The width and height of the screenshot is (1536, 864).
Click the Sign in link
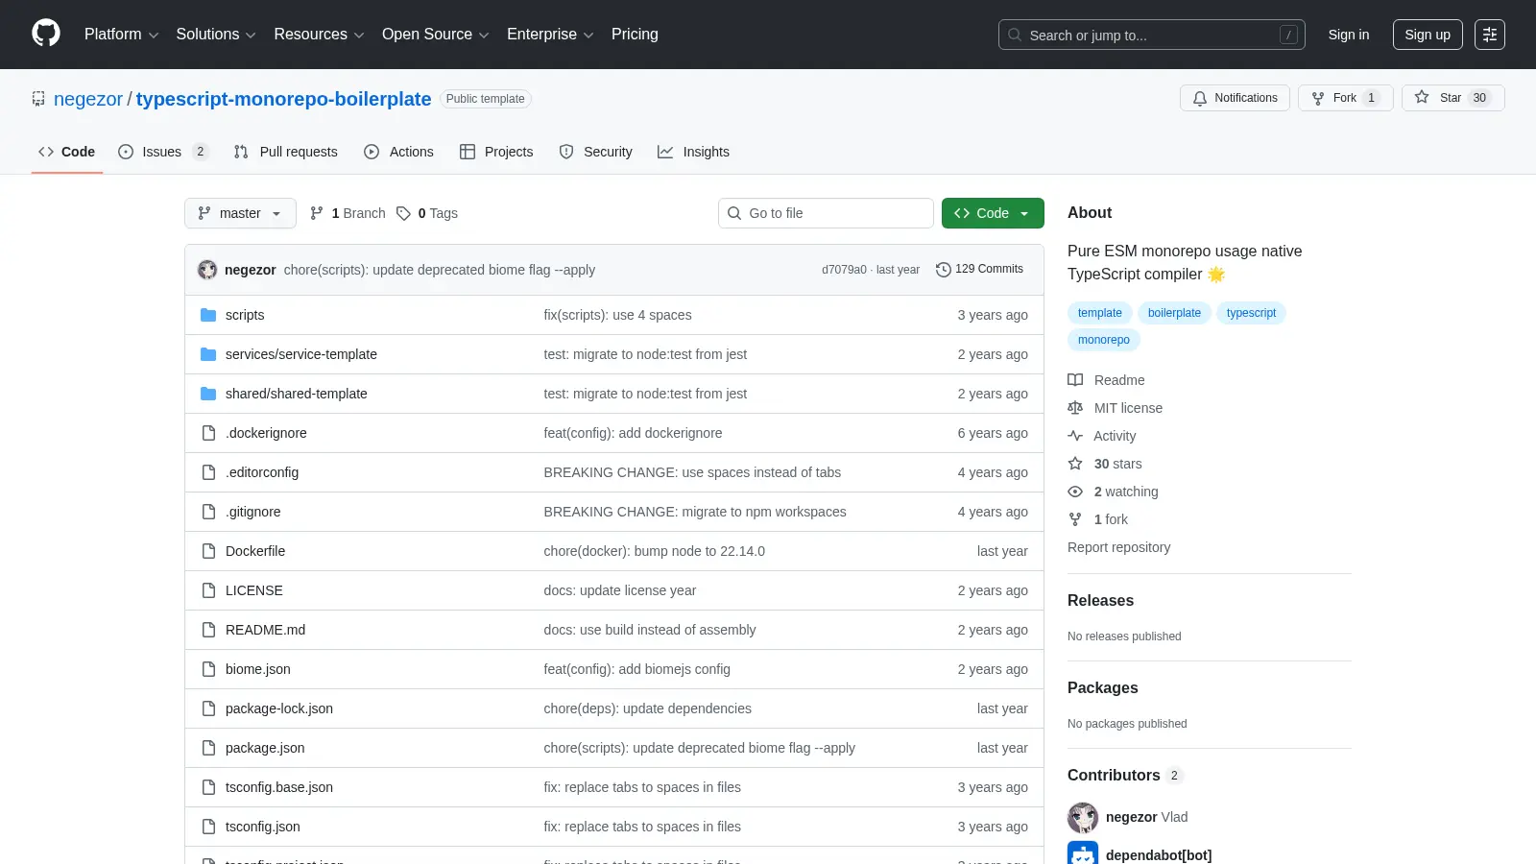(x=1349, y=35)
